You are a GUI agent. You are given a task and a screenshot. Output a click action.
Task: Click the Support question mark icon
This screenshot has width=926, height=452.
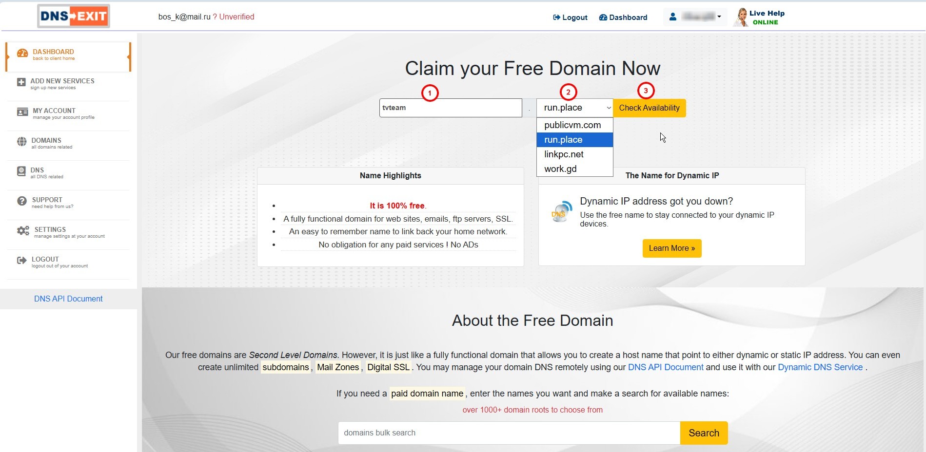[22, 201]
